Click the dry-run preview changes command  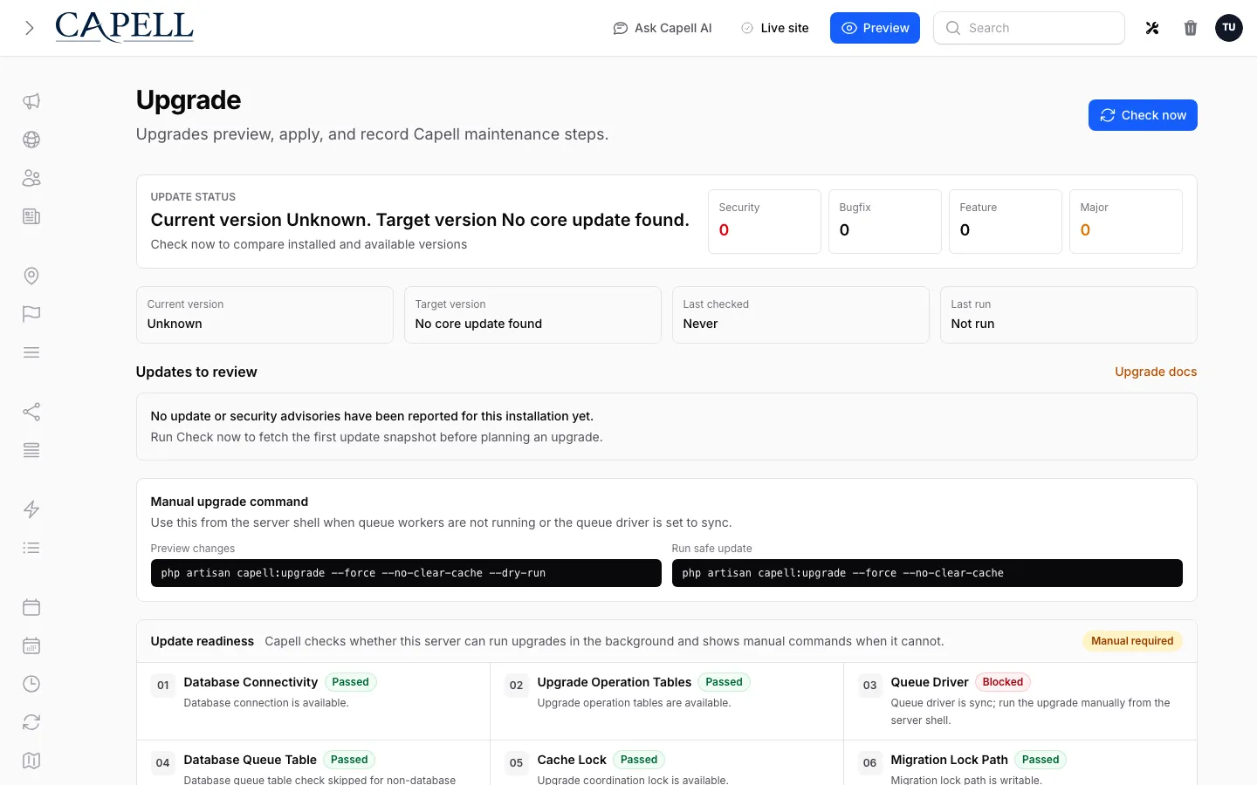point(406,573)
